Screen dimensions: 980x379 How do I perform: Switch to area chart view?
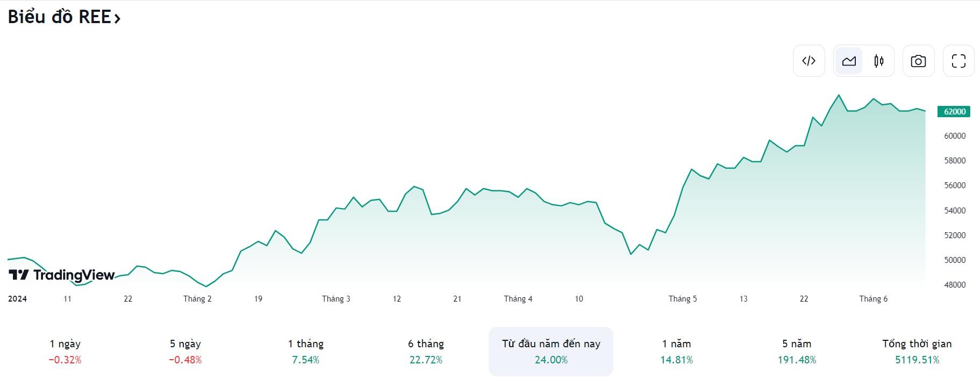point(849,61)
